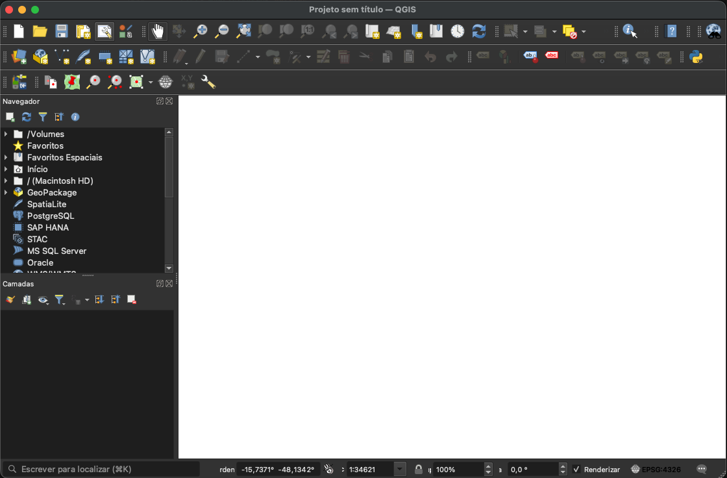Open the style manager icon
Screen dimensions: 727x478
coord(126,31)
